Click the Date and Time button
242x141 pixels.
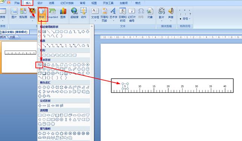123,15
